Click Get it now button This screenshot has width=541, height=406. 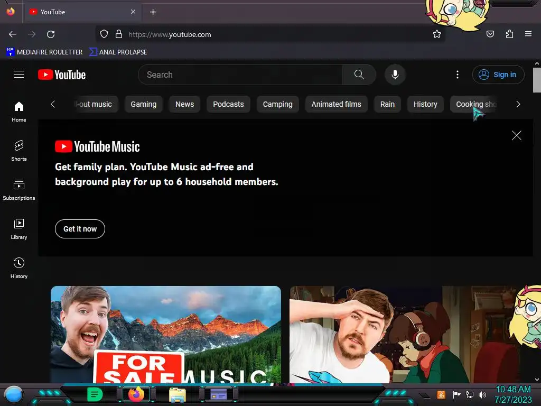tap(80, 229)
